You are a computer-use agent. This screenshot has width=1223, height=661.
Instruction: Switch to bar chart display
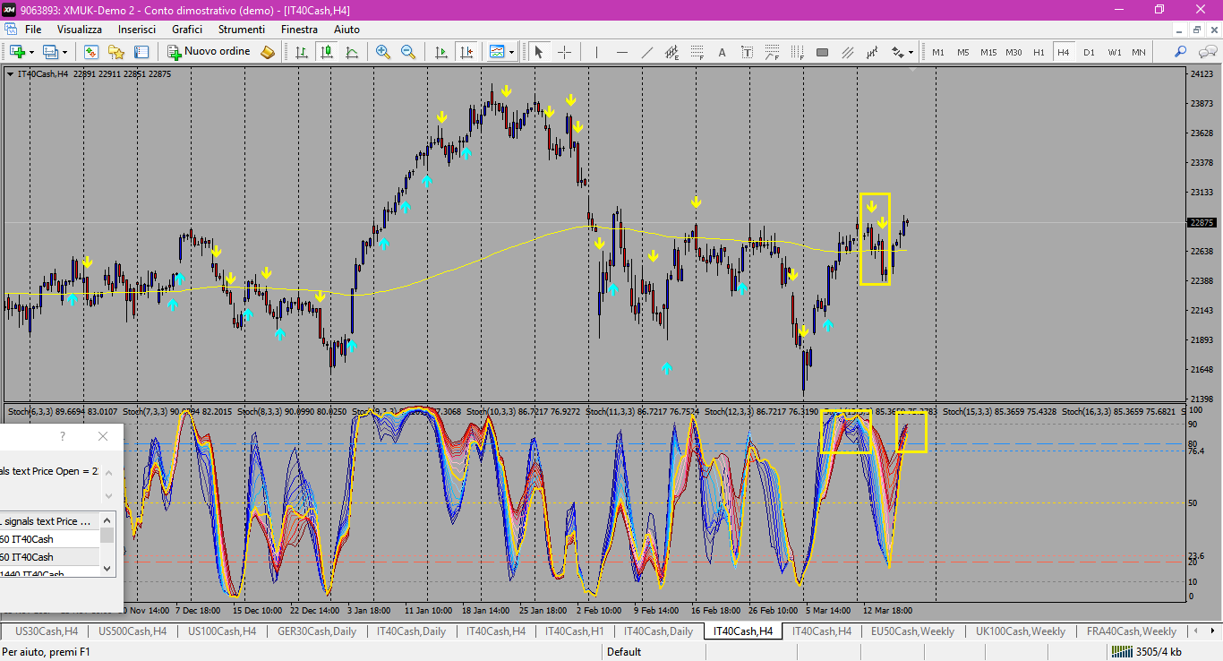coord(302,52)
